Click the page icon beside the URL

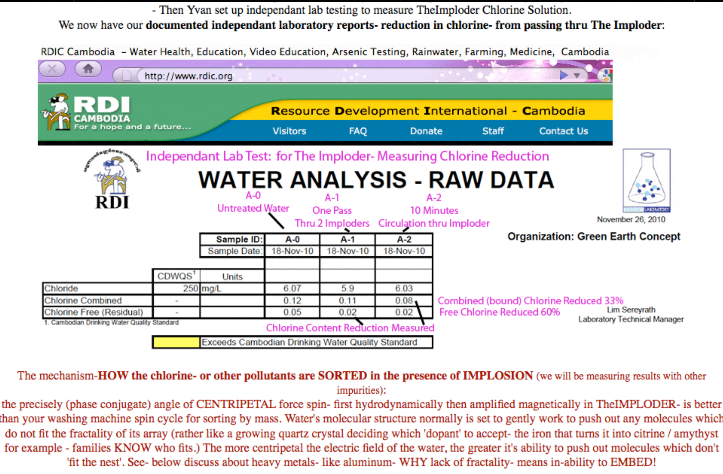(x=126, y=76)
